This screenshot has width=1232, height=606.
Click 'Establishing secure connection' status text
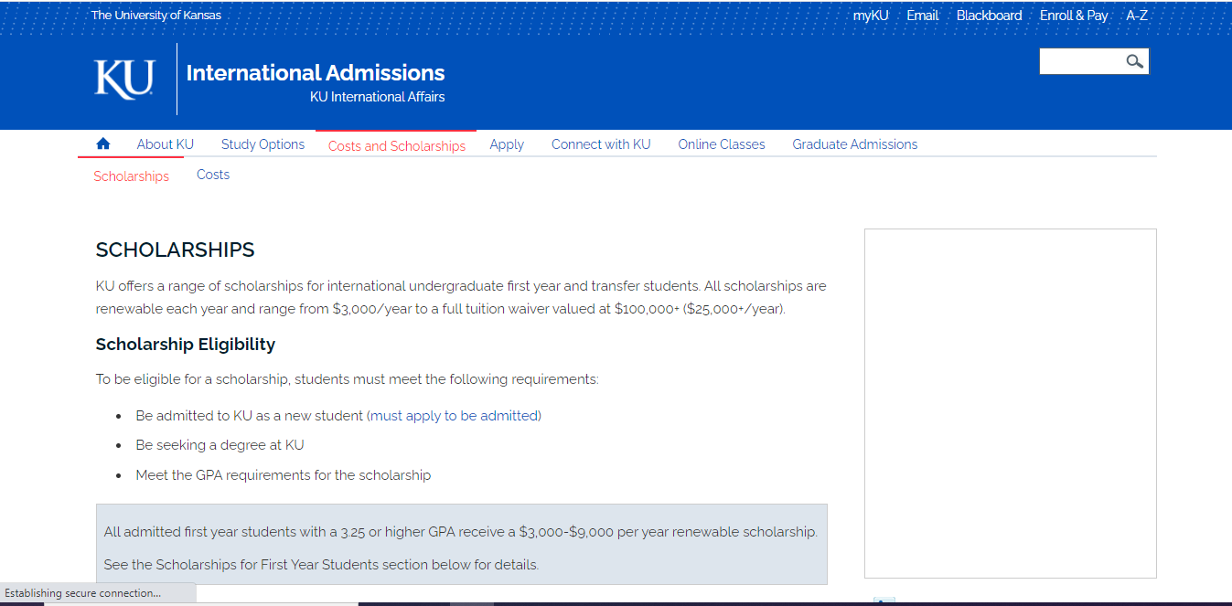tap(82, 593)
